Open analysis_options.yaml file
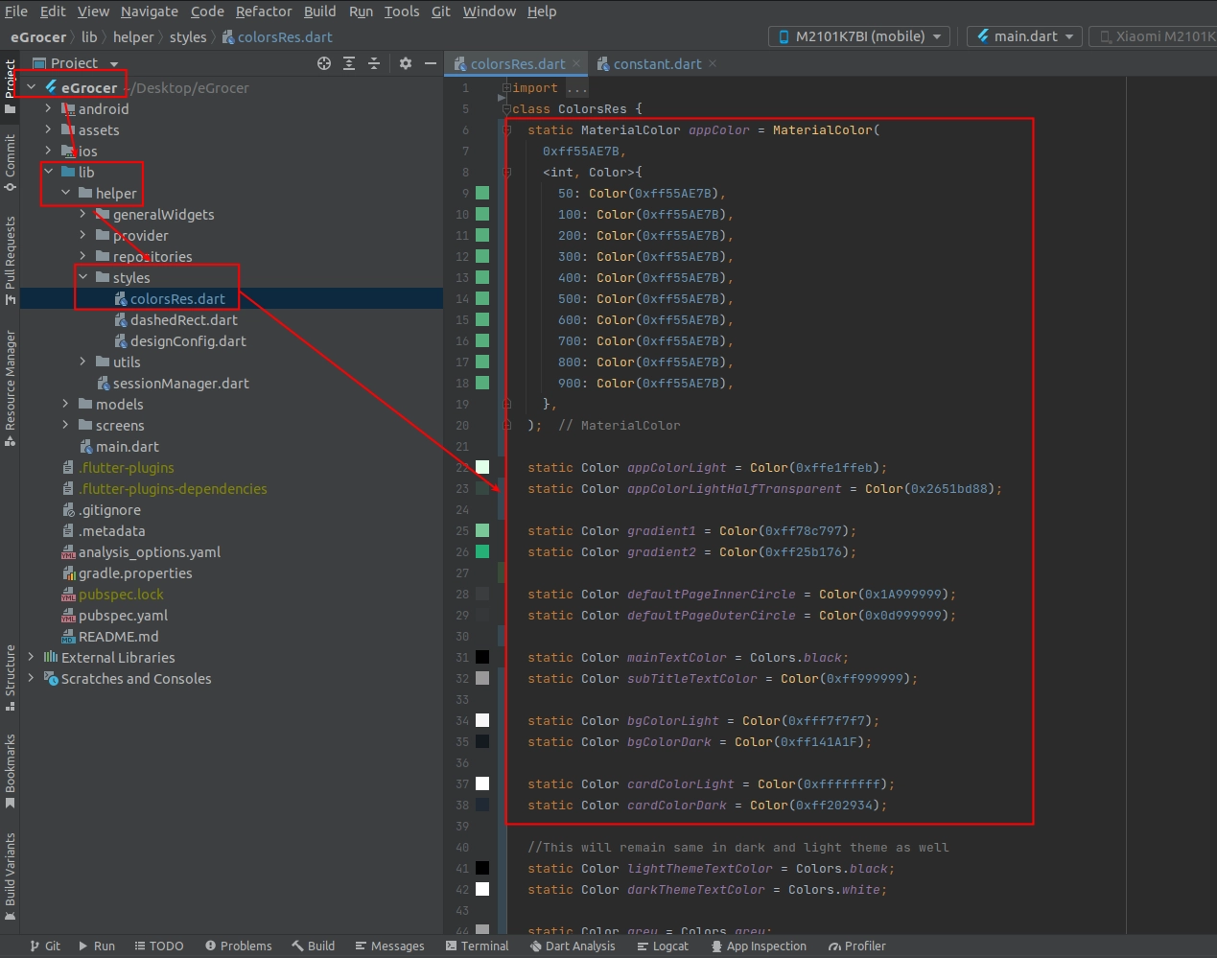Viewport: 1217px width, 958px height. [149, 551]
